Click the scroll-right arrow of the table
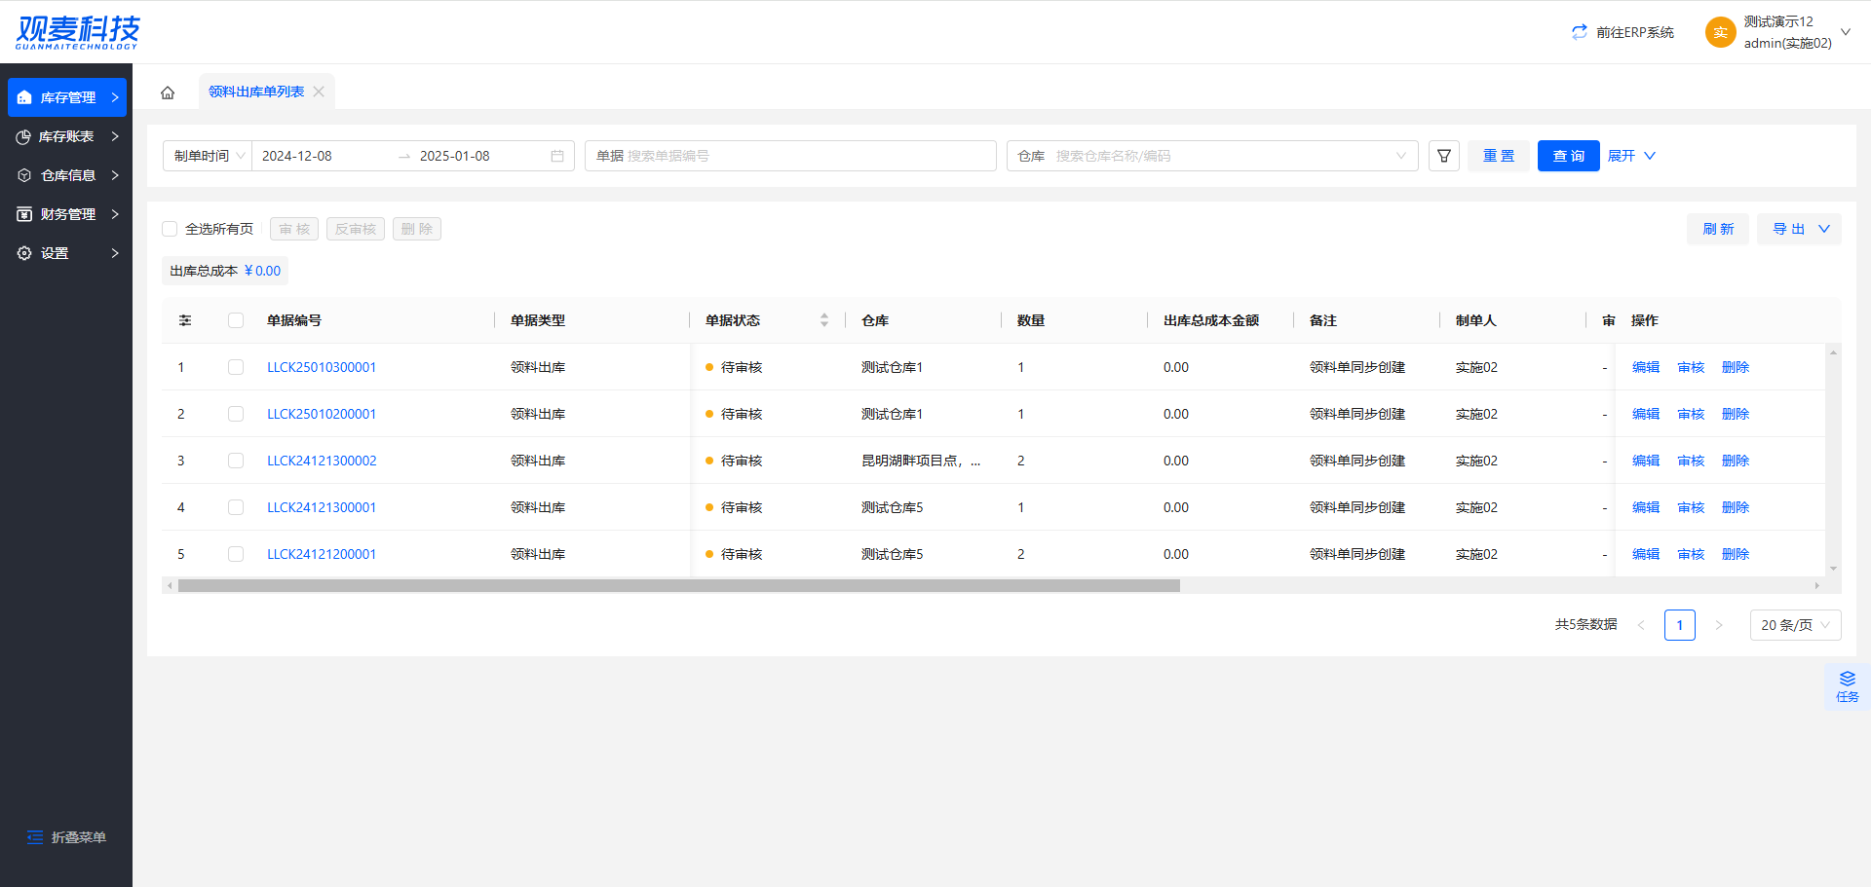The height and width of the screenshot is (887, 1871). tap(1816, 586)
